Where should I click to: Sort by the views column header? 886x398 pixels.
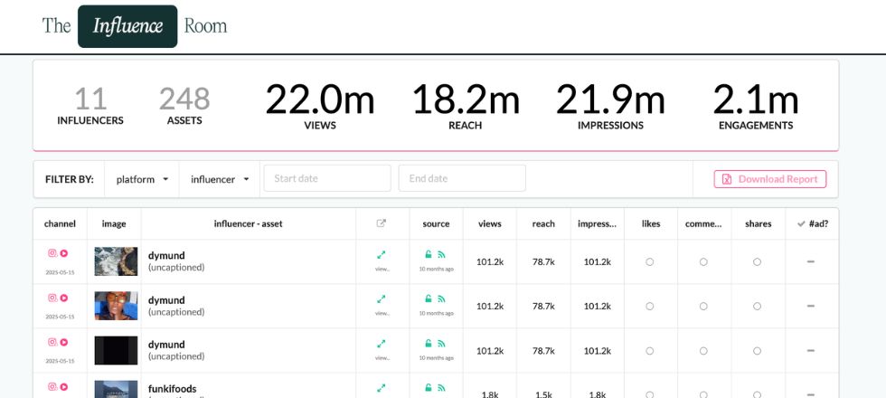tap(490, 224)
